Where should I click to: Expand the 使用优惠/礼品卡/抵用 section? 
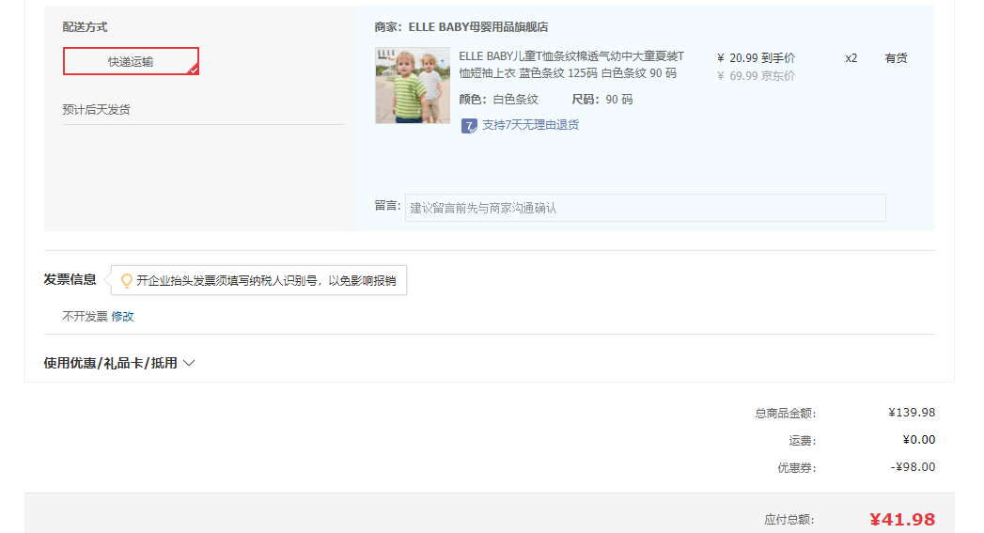pos(118,363)
